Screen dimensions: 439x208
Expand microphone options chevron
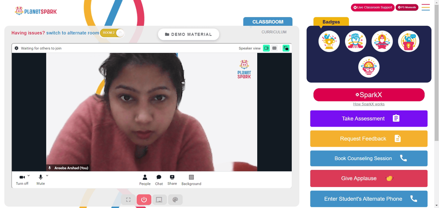point(47,175)
